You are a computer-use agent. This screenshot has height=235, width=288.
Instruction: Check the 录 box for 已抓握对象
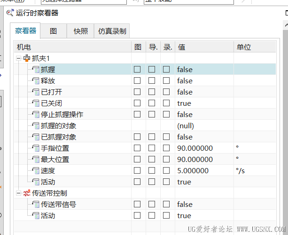[166, 137]
